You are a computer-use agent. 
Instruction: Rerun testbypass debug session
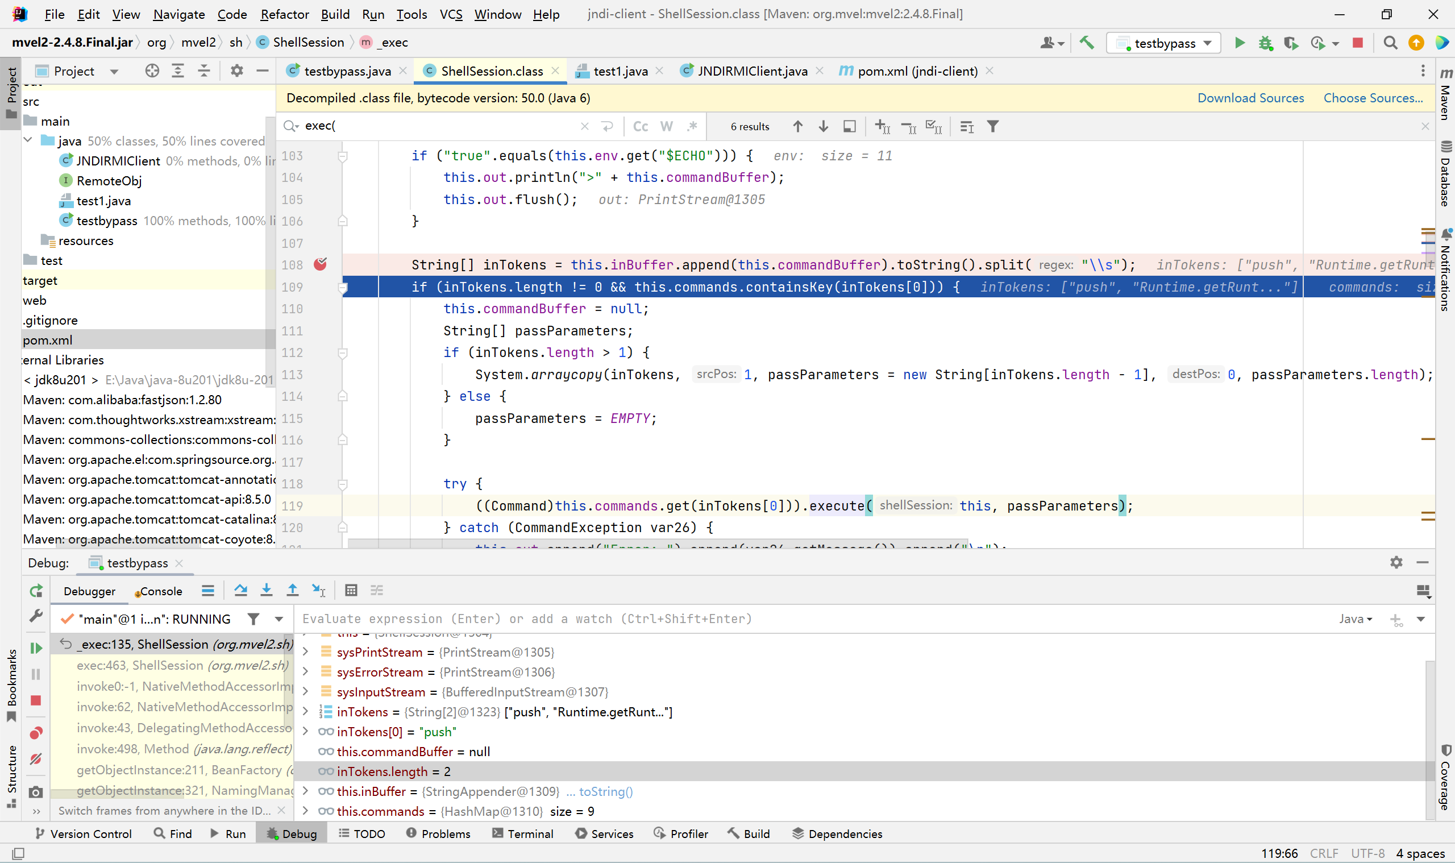click(36, 591)
